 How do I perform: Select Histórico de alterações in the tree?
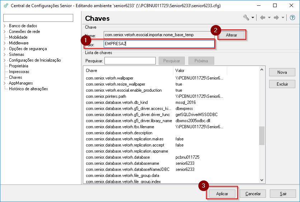(x=28, y=89)
